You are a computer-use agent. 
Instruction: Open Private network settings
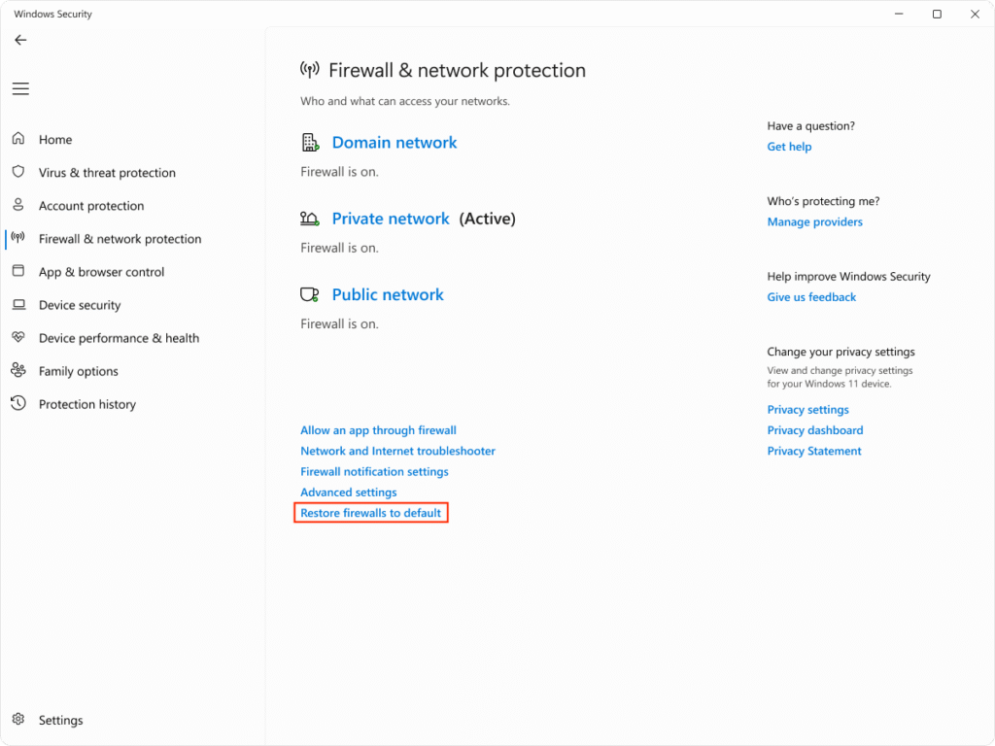coord(391,218)
